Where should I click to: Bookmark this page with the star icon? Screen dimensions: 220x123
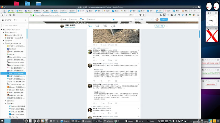click(x=144, y=15)
